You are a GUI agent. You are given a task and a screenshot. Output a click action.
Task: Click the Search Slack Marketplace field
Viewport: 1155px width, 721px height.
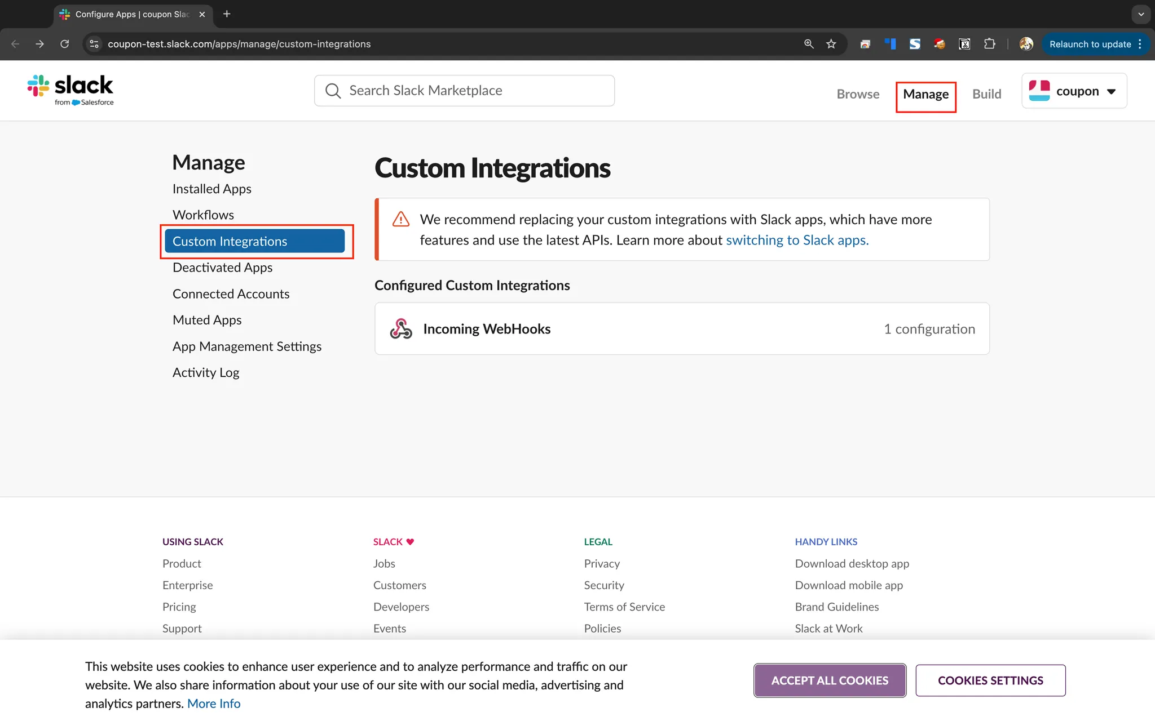point(464,91)
